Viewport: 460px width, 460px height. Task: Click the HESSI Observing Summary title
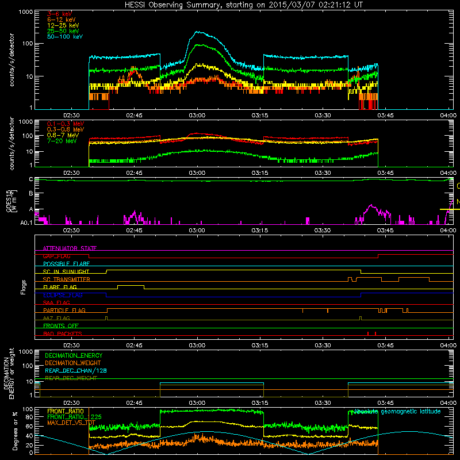pos(243,5)
